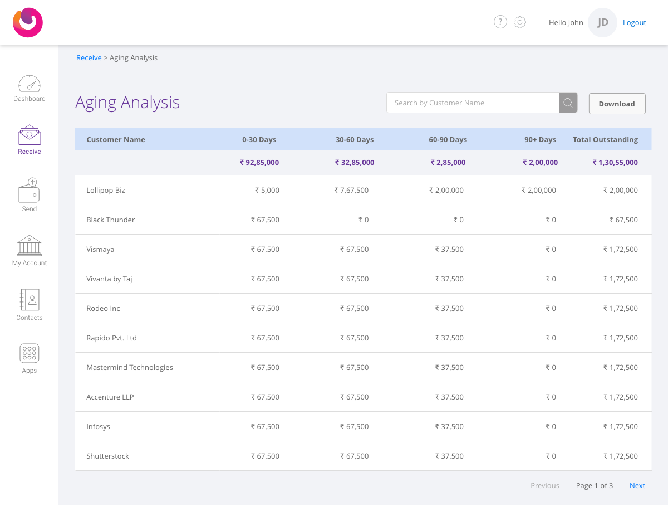The width and height of the screenshot is (668, 506).
Task: Open the Dashboard gauge icon
Action: [x=30, y=84]
